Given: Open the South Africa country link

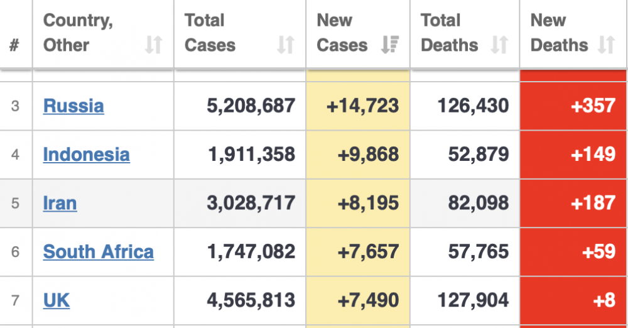Looking at the screenshot, I should [x=98, y=252].
